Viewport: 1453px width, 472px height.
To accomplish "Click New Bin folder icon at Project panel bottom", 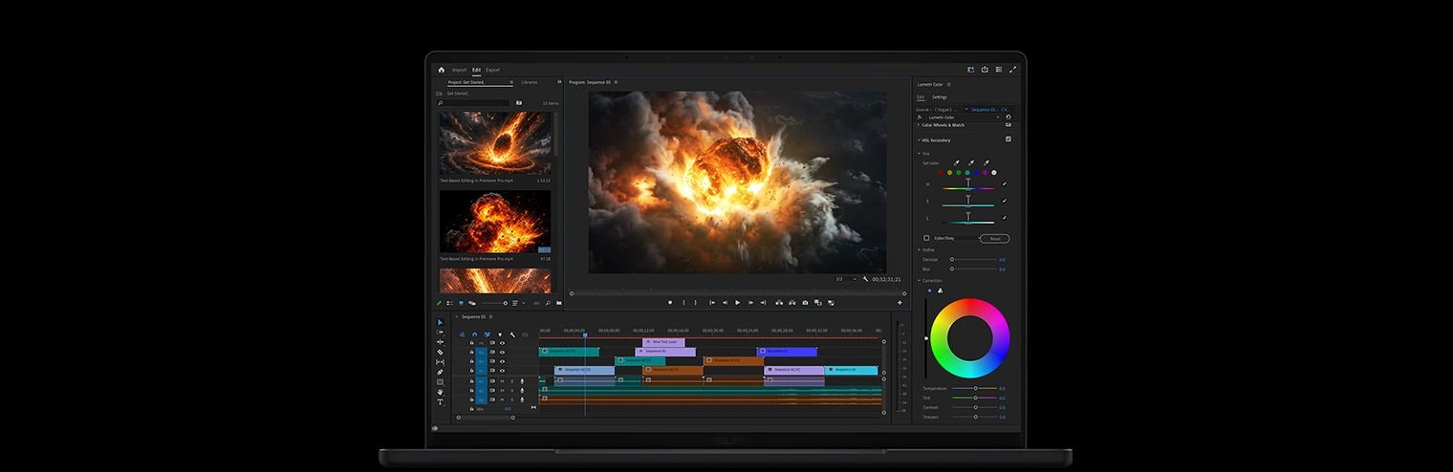I will [x=559, y=303].
